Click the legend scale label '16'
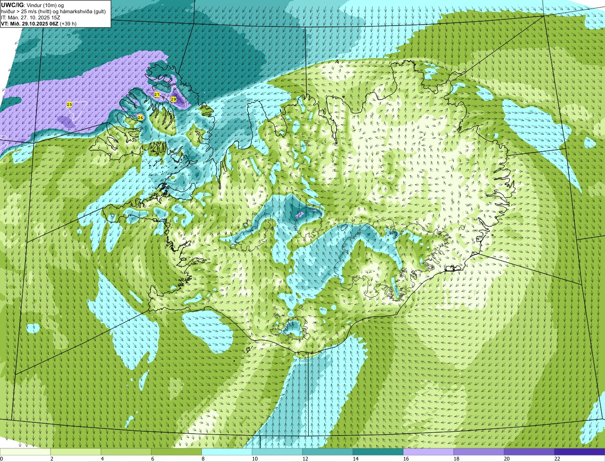 tap(406, 459)
